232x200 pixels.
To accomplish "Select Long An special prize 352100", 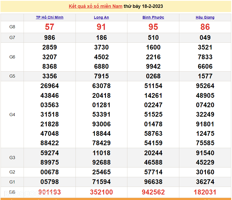I will [101, 192].
